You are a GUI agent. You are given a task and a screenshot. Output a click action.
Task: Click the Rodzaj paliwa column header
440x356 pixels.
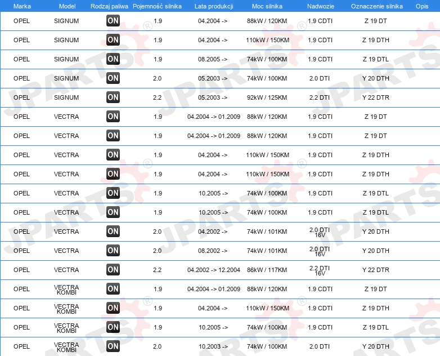(109, 6)
